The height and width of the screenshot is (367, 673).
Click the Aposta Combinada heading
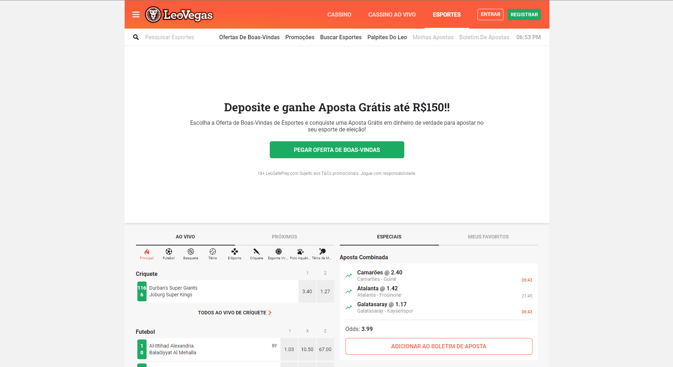(x=364, y=257)
